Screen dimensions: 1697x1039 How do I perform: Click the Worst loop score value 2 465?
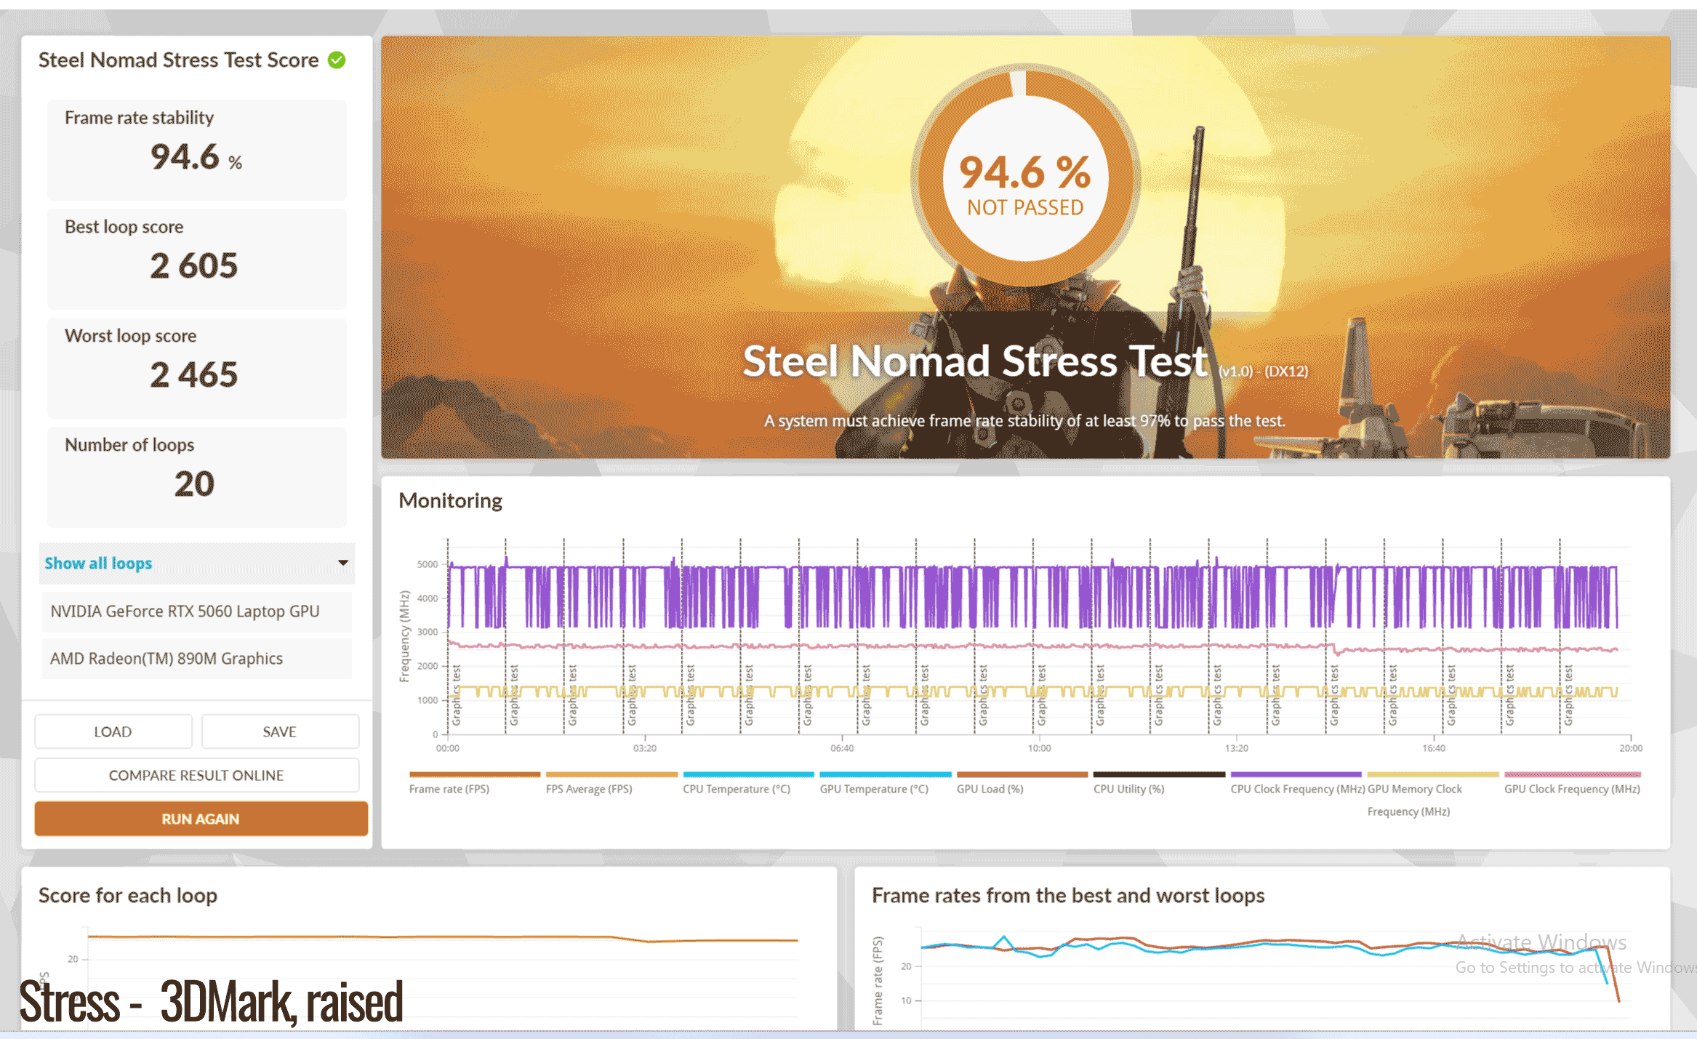click(194, 375)
